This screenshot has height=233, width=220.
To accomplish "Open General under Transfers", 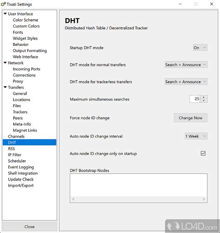I will [x=20, y=93].
